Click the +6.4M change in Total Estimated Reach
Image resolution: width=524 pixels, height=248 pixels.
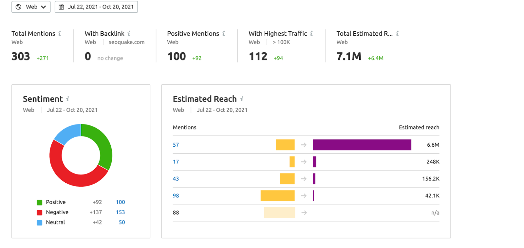coord(376,58)
